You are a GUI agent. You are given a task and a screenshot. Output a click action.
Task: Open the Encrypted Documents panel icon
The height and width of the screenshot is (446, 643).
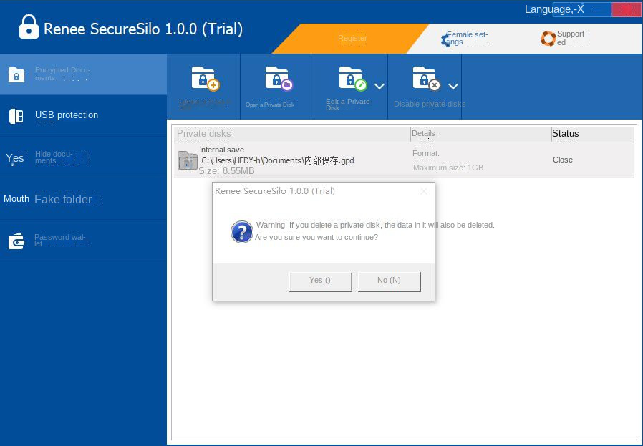(x=16, y=74)
